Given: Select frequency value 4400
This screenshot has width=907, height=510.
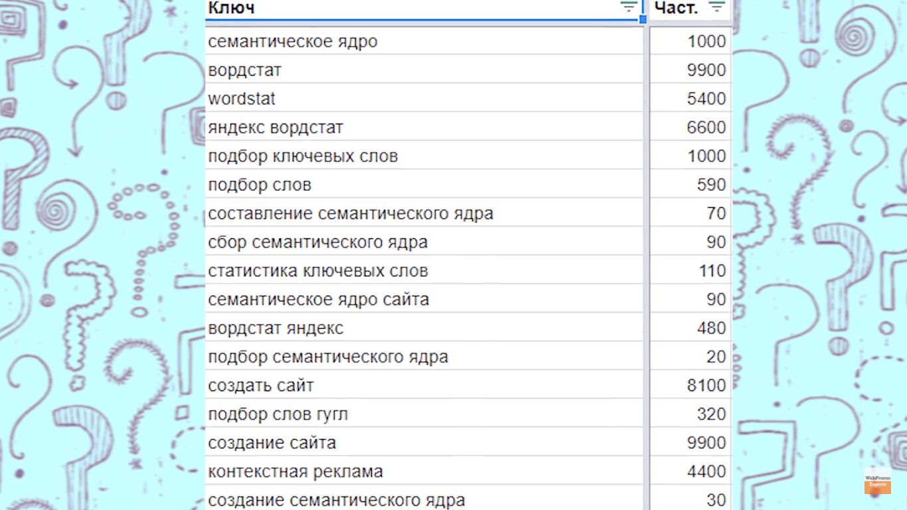Looking at the screenshot, I should (691, 471).
